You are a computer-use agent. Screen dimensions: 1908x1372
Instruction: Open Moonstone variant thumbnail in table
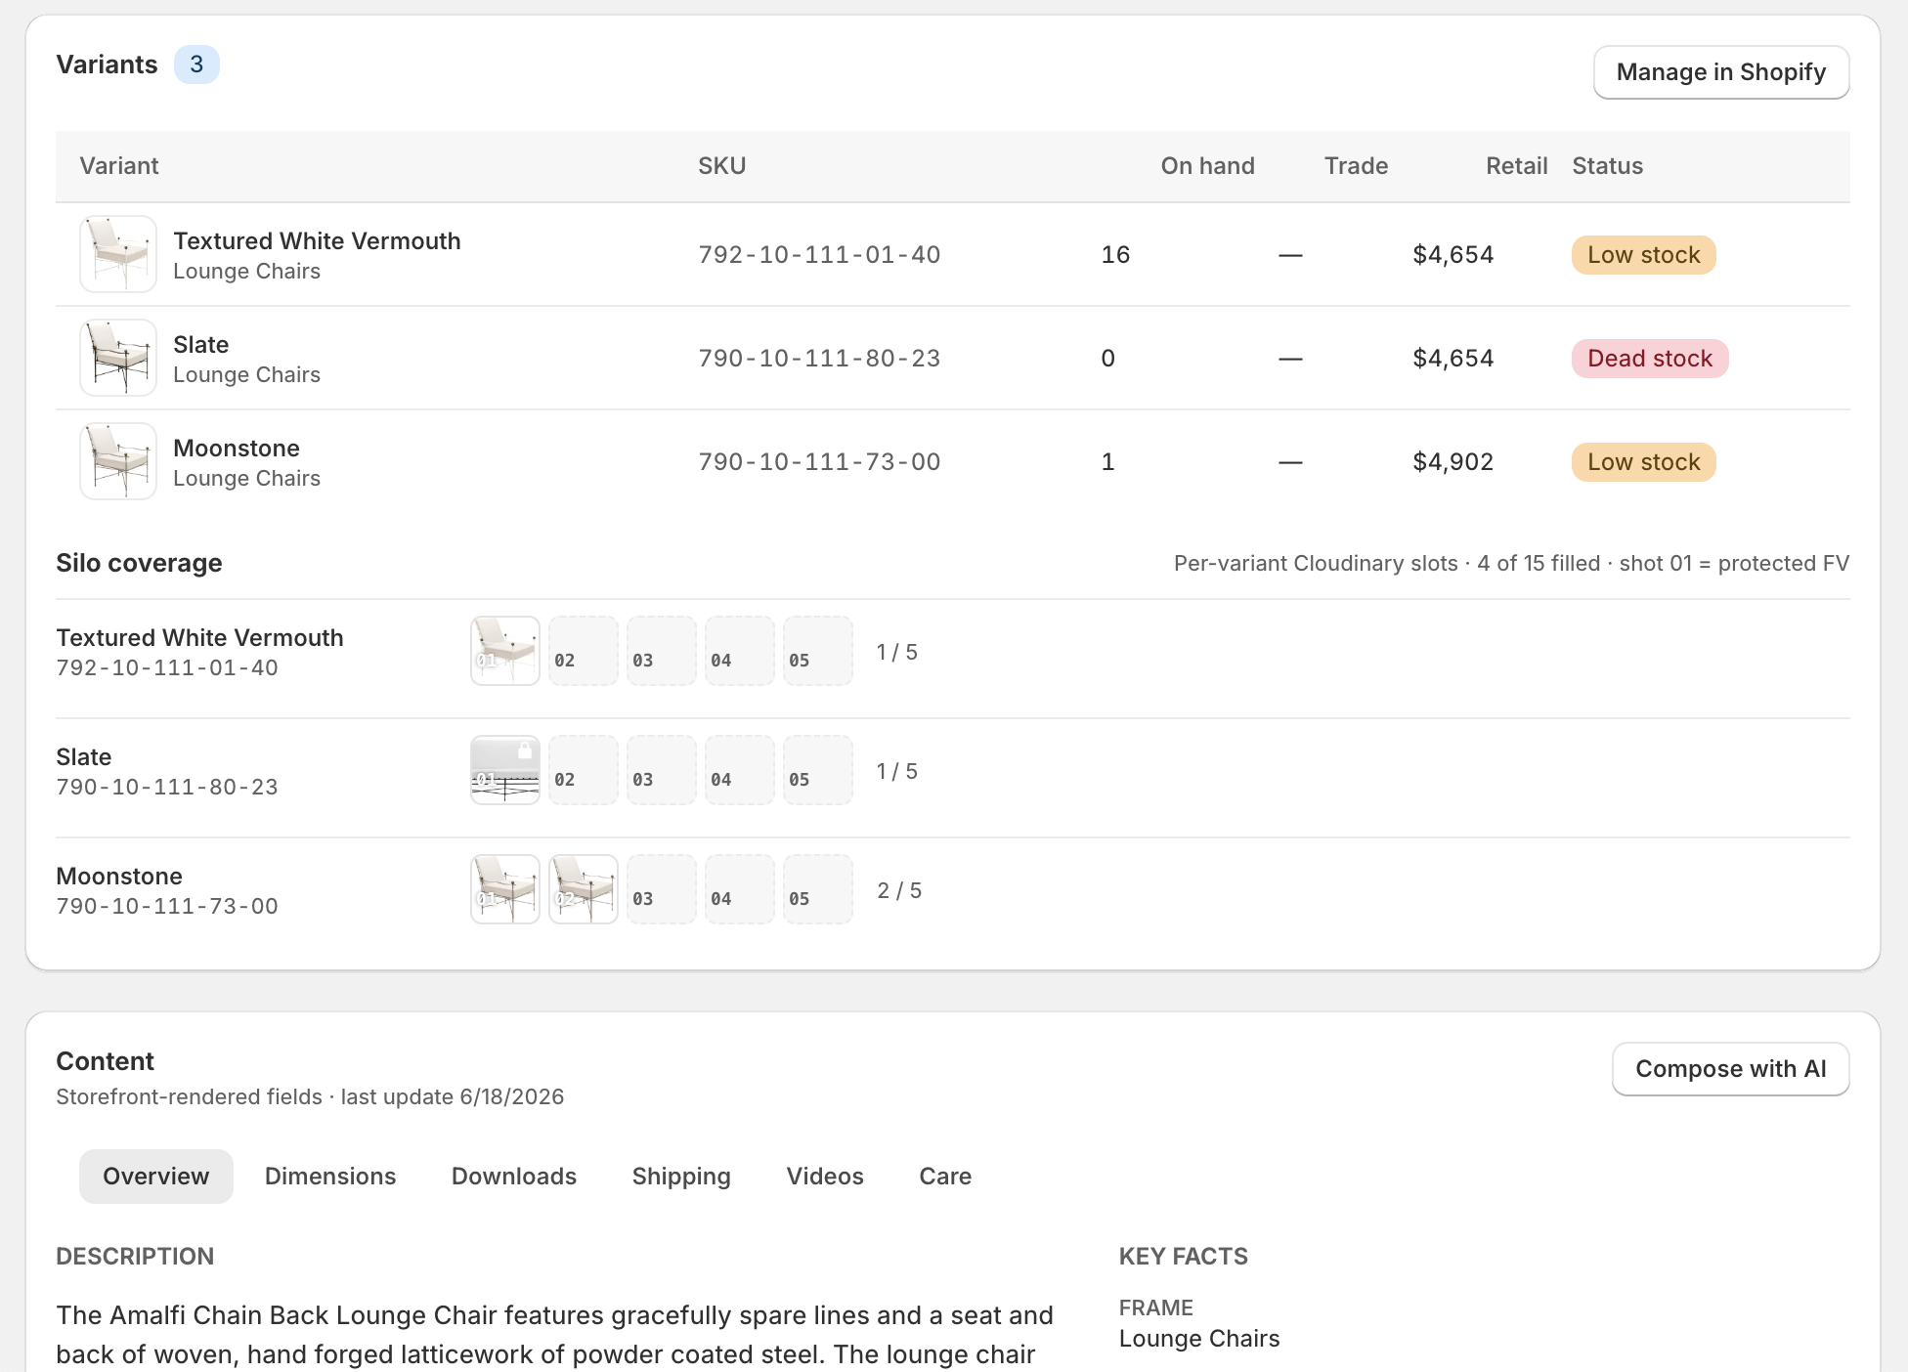pyautogui.click(x=118, y=461)
